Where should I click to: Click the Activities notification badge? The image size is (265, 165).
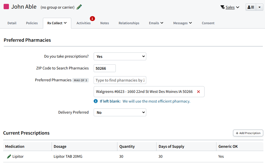(x=92, y=19)
